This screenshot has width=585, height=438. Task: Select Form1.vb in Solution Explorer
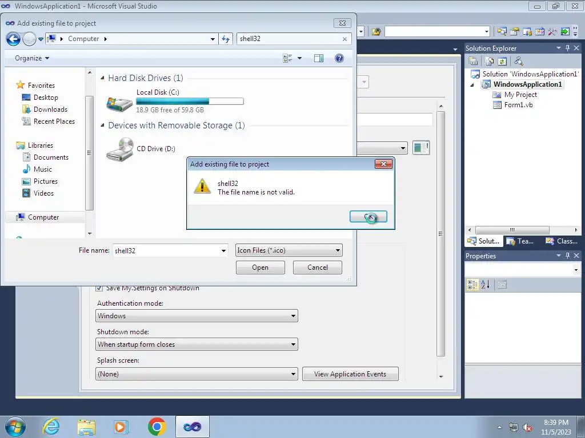(513, 105)
